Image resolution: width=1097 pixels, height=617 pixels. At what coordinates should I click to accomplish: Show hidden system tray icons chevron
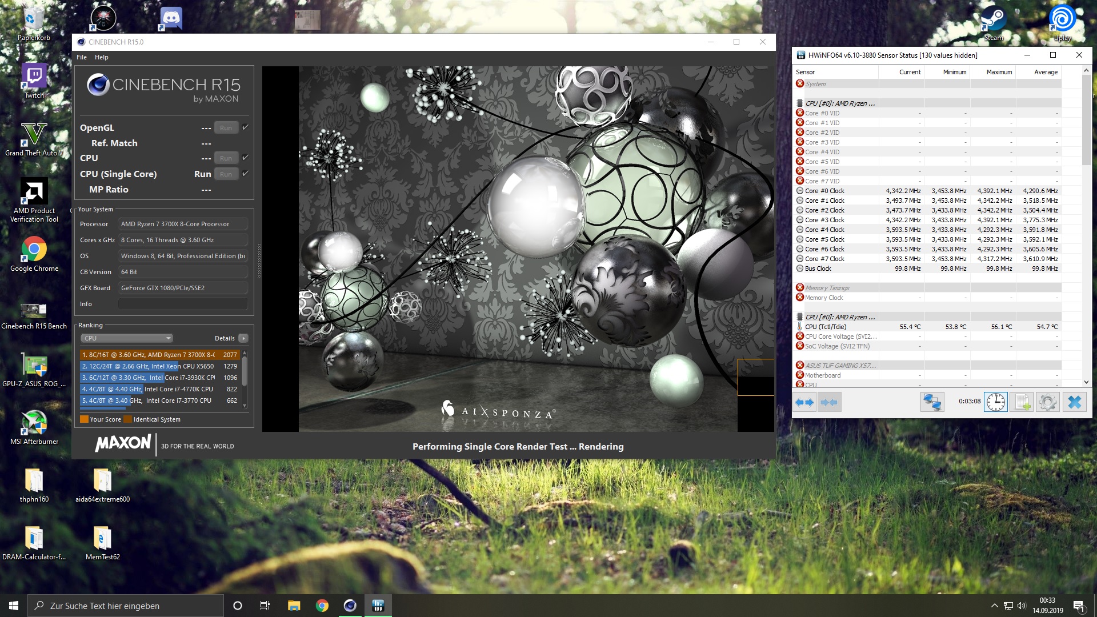tap(994, 606)
